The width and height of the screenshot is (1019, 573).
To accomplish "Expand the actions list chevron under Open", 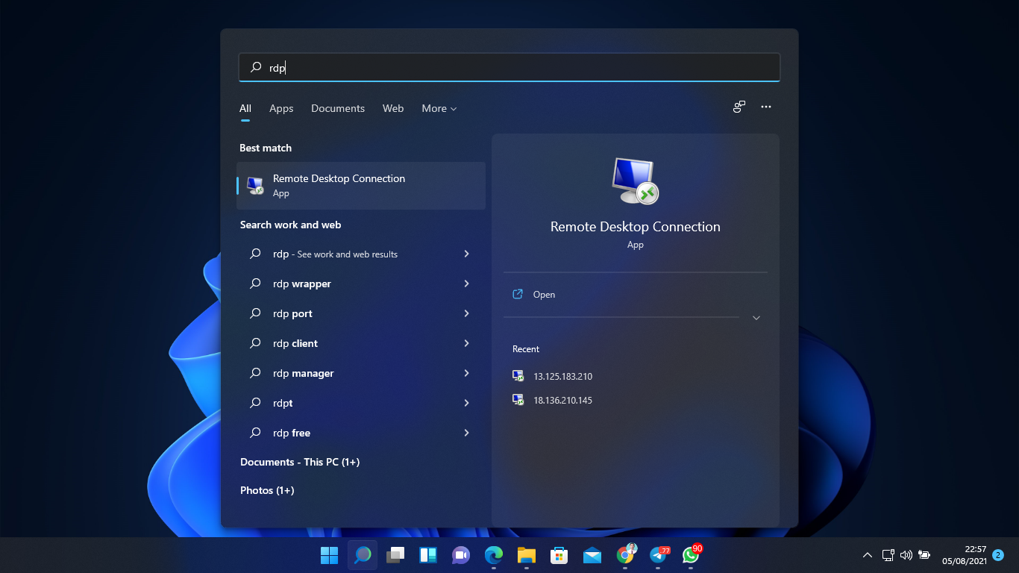I will coord(756,318).
